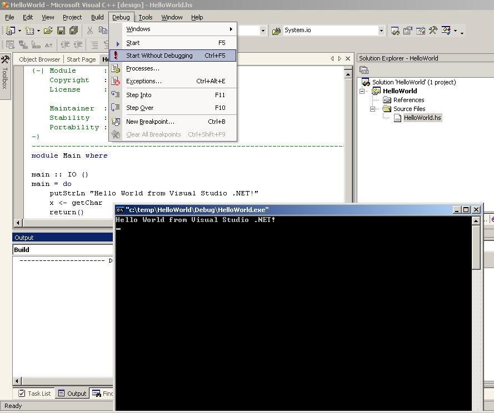Screen dimensions: 494x413
Task: Open the Edit menu
Action: 28,17
